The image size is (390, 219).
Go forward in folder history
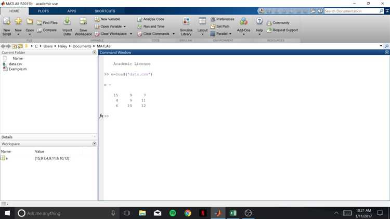tap(8, 46)
